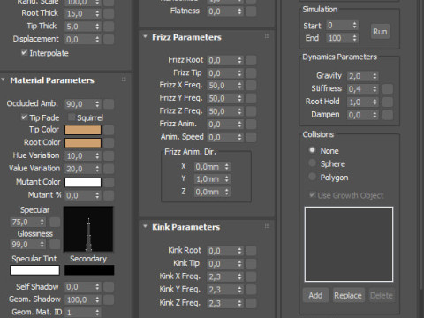Click the map button beside Frizz Root
The width and height of the screenshot is (424, 318).
[251, 60]
